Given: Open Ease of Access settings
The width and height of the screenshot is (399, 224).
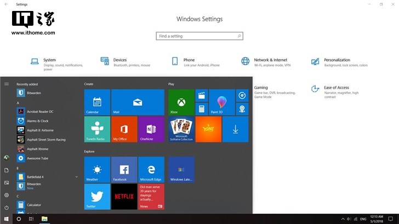Looking at the screenshot, I should pos(335,92).
